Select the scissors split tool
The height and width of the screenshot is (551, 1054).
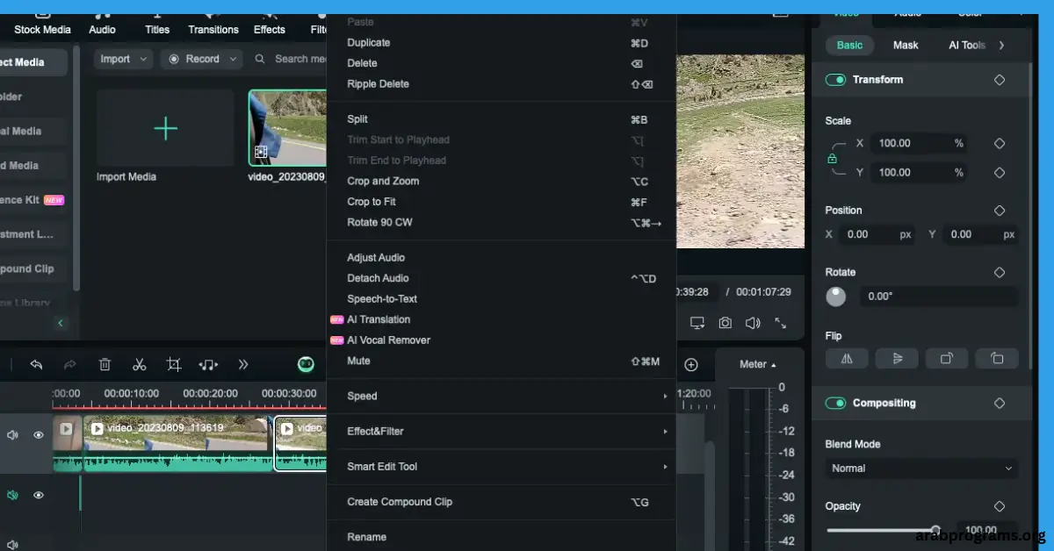[x=139, y=364]
